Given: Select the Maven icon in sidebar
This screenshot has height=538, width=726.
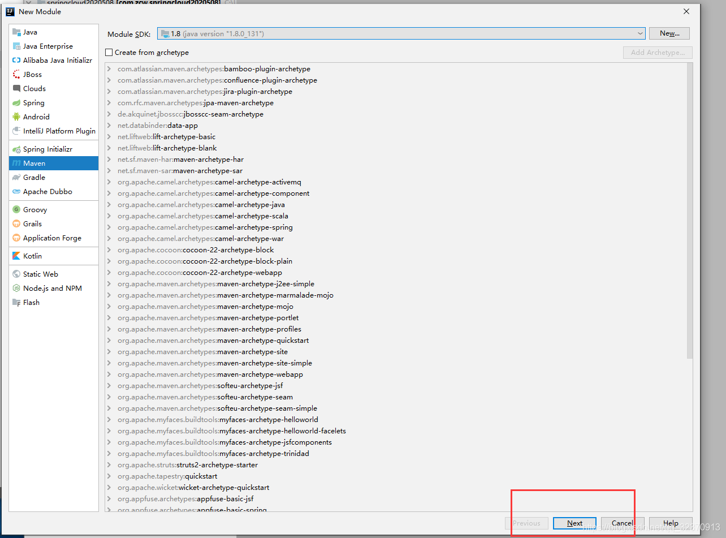Looking at the screenshot, I should point(16,163).
